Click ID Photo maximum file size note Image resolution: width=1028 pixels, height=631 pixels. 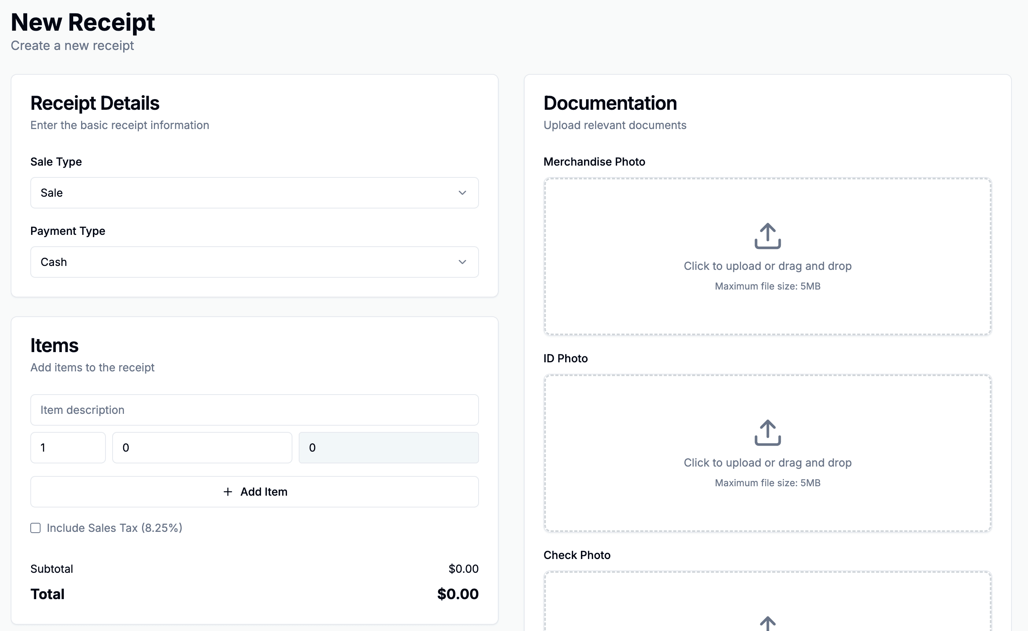(x=767, y=483)
